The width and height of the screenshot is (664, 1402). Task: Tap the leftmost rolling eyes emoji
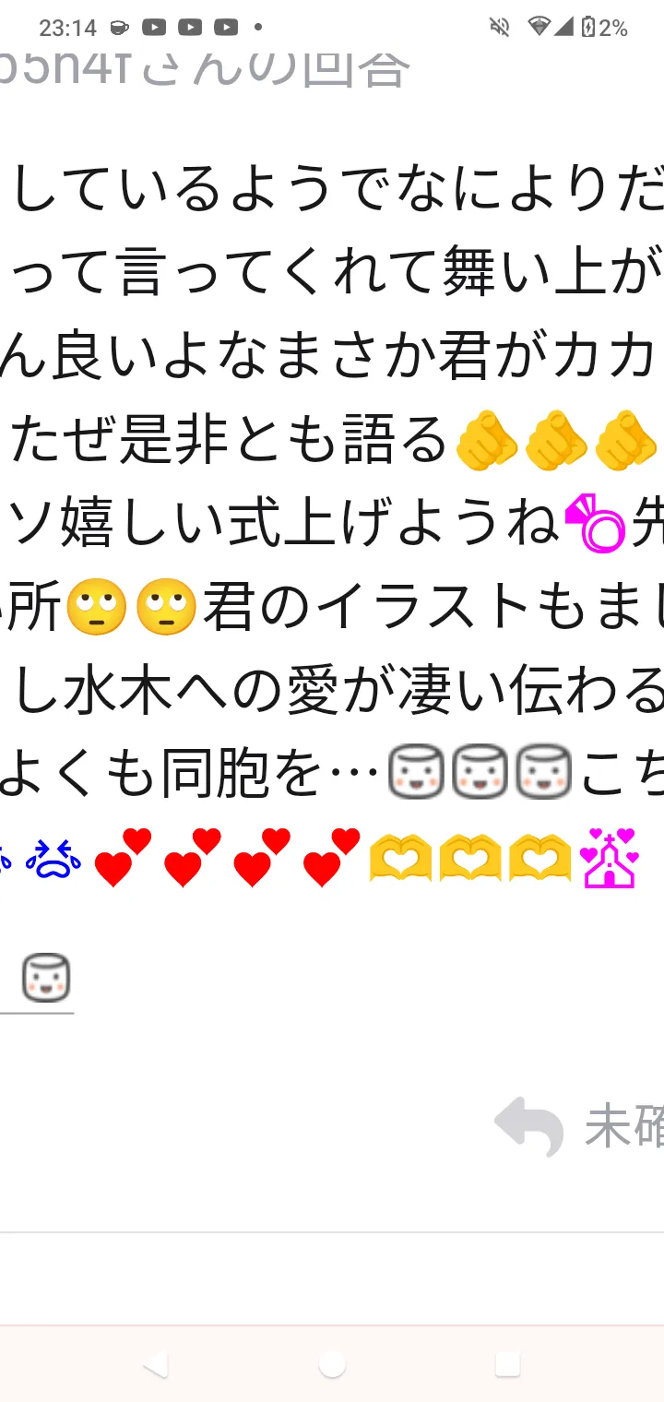click(x=97, y=606)
